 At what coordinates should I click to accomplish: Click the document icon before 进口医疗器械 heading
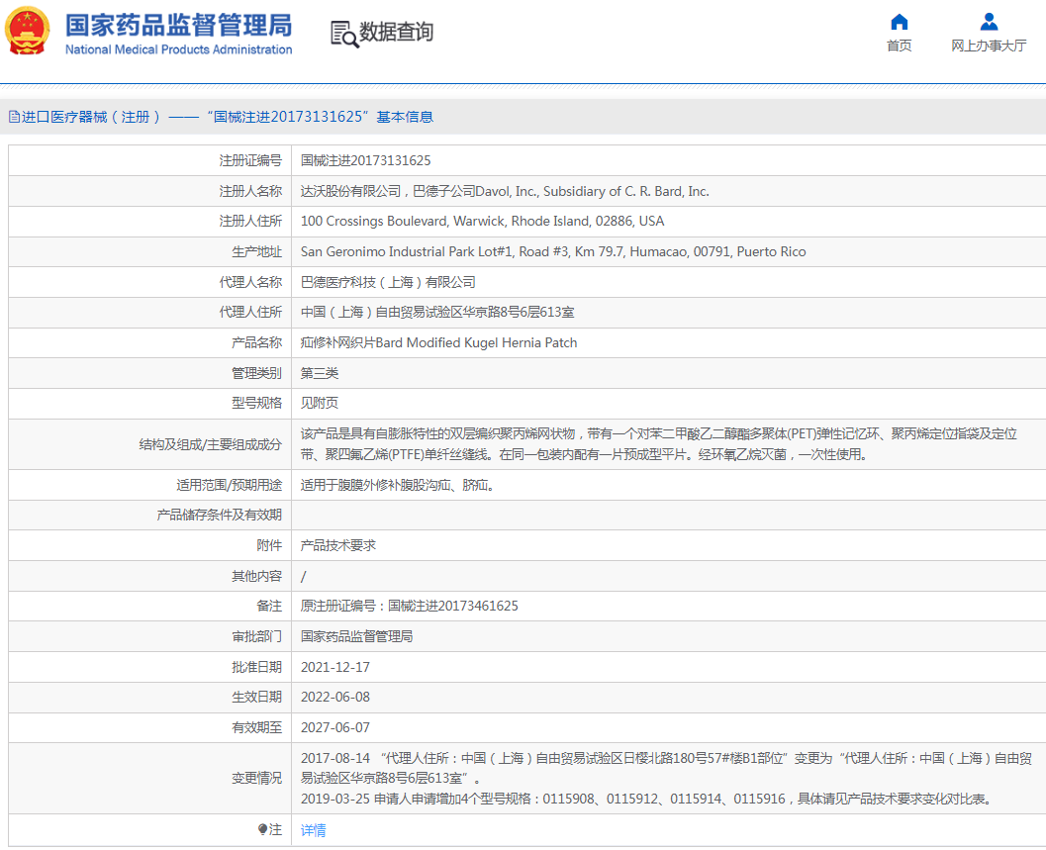14,117
